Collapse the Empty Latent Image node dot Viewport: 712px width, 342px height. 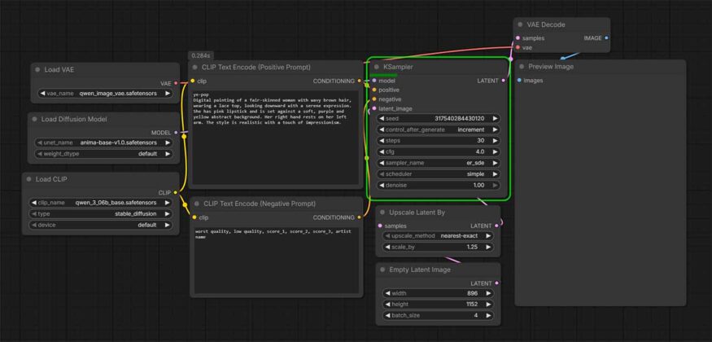pyautogui.click(x=382, y=270)
